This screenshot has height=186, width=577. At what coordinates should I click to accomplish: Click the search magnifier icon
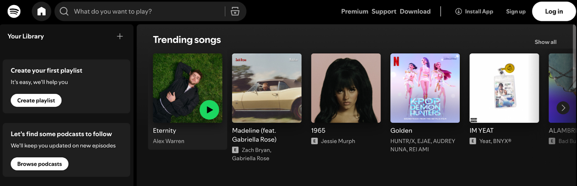click(64, 12)
